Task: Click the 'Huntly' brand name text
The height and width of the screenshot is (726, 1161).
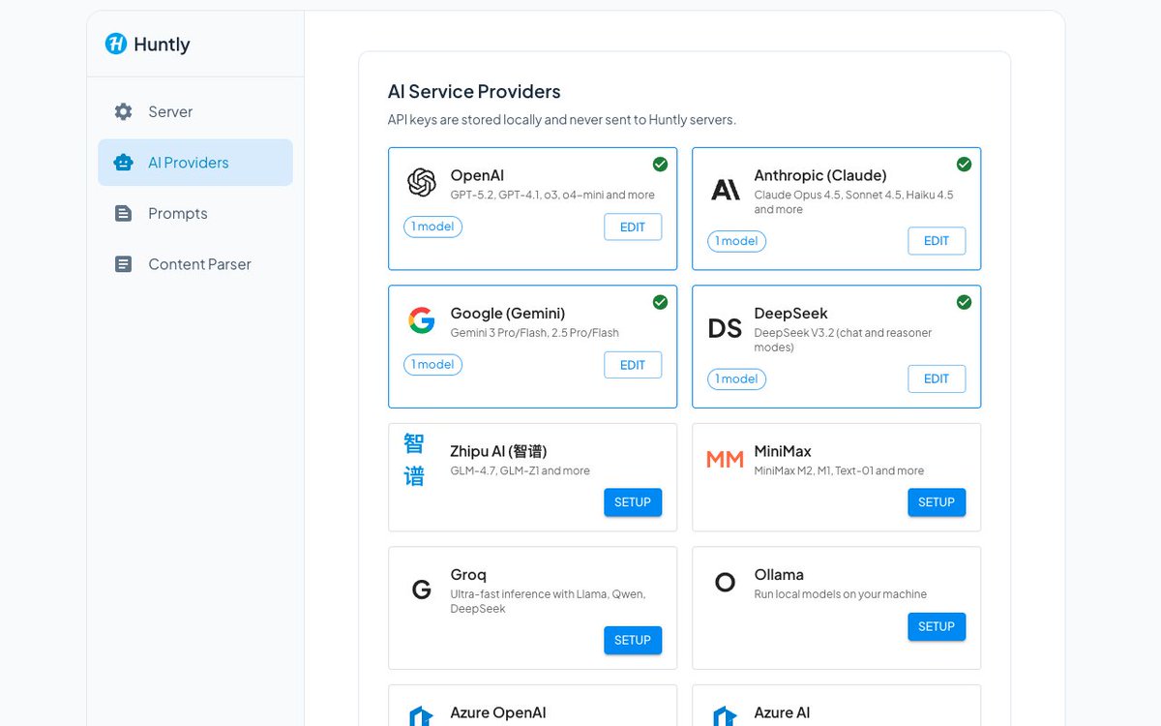Action: tap(162, 45)
